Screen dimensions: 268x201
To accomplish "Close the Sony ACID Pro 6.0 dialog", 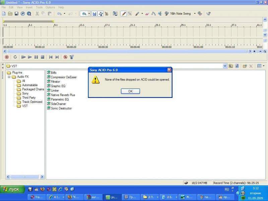I will click(x=169, y=70).
